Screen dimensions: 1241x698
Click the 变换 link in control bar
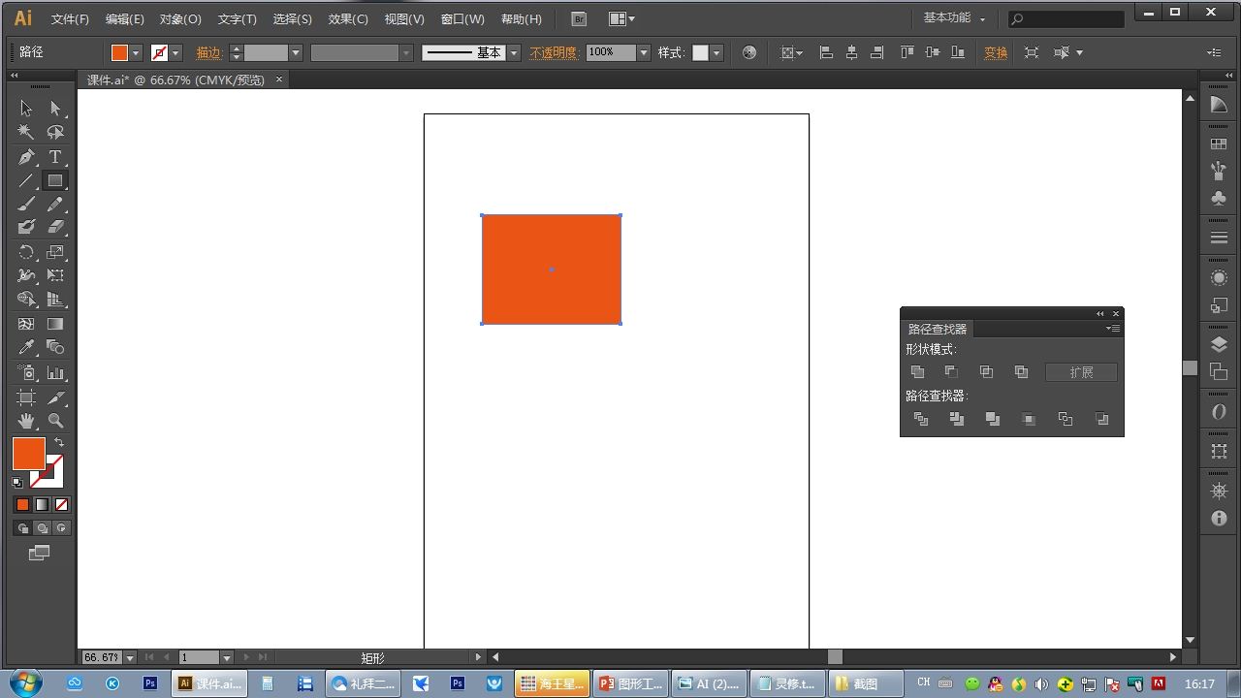click(996, 53)
